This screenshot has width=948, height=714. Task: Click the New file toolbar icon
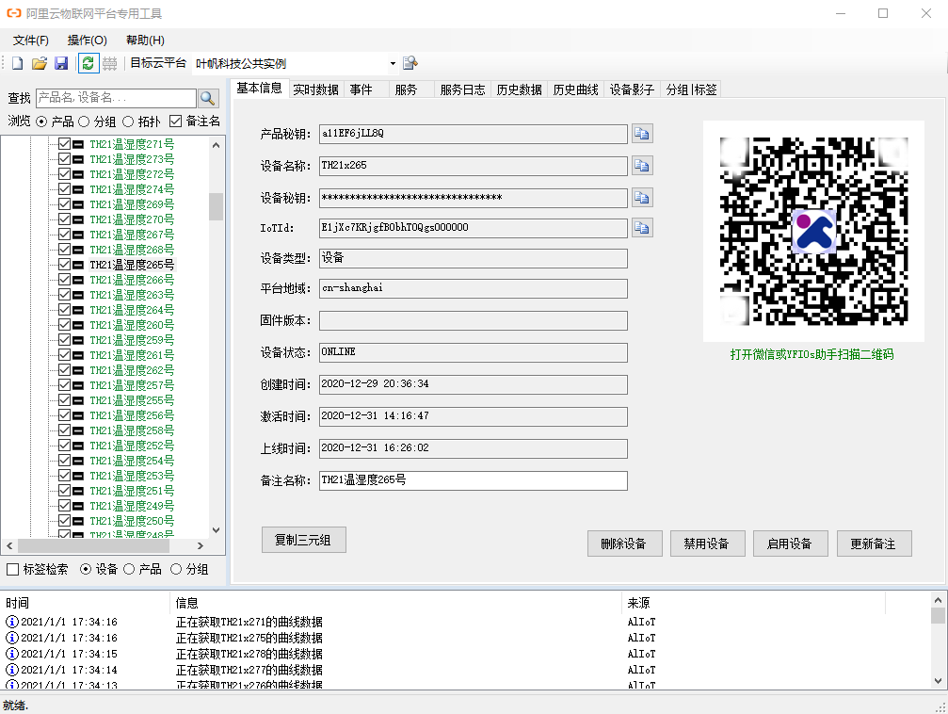tap(18, 63)
